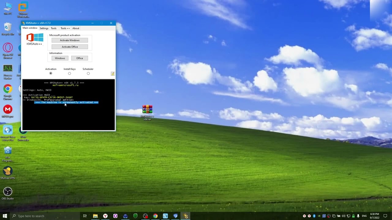Open Process Hacker desktop shortcut

8,72
